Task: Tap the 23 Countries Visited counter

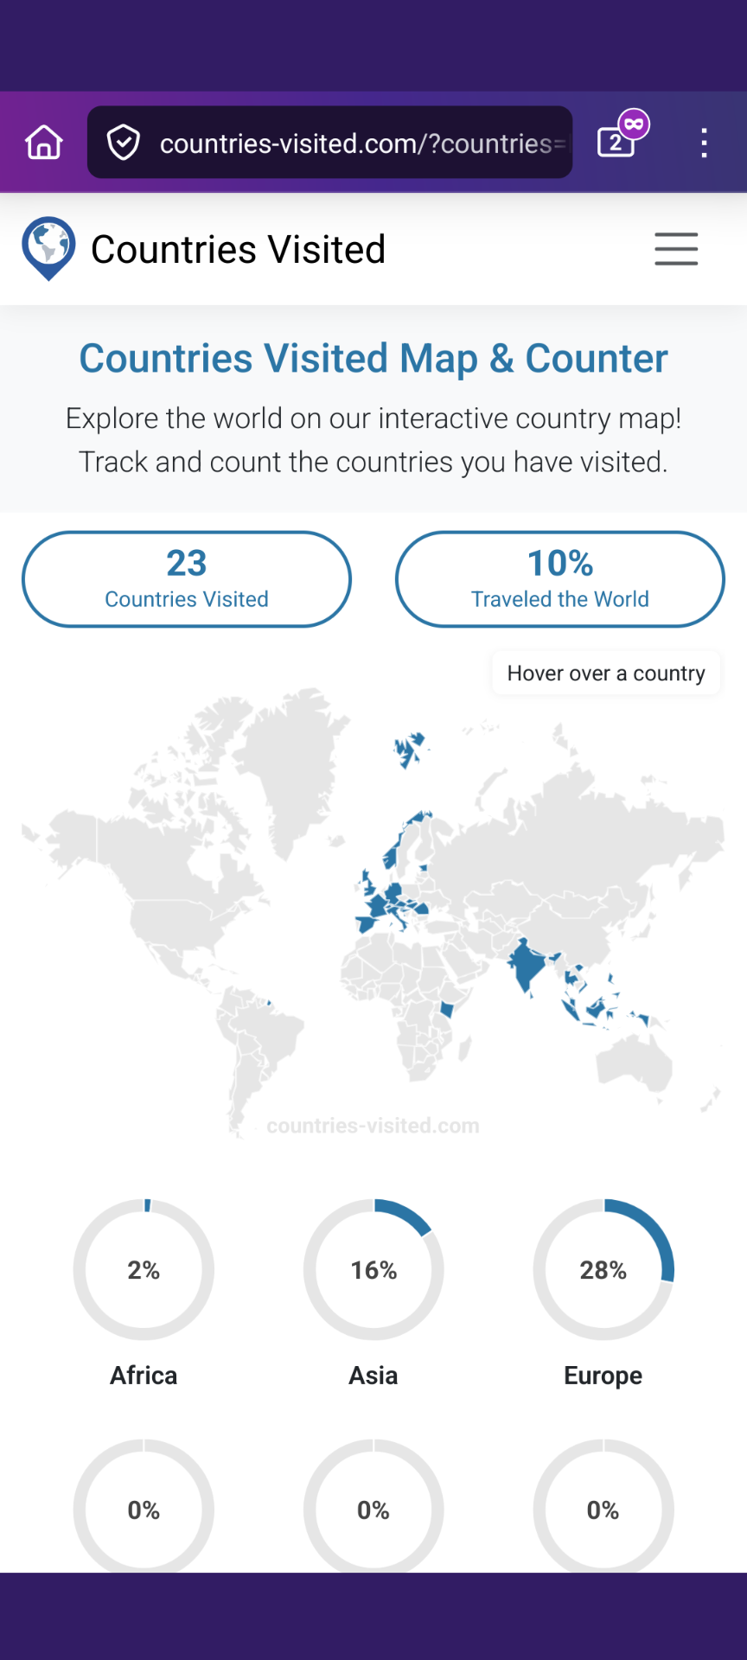Action: (x=187, y=578)
